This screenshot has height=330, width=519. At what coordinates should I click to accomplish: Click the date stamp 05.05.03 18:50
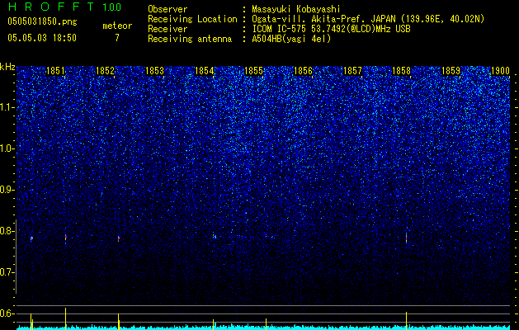click(42, 38)
